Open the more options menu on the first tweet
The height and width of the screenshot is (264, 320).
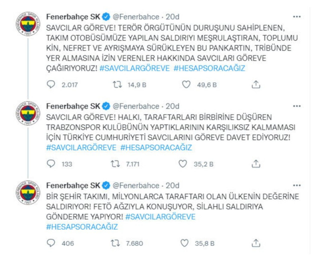(x=297, y=16)
